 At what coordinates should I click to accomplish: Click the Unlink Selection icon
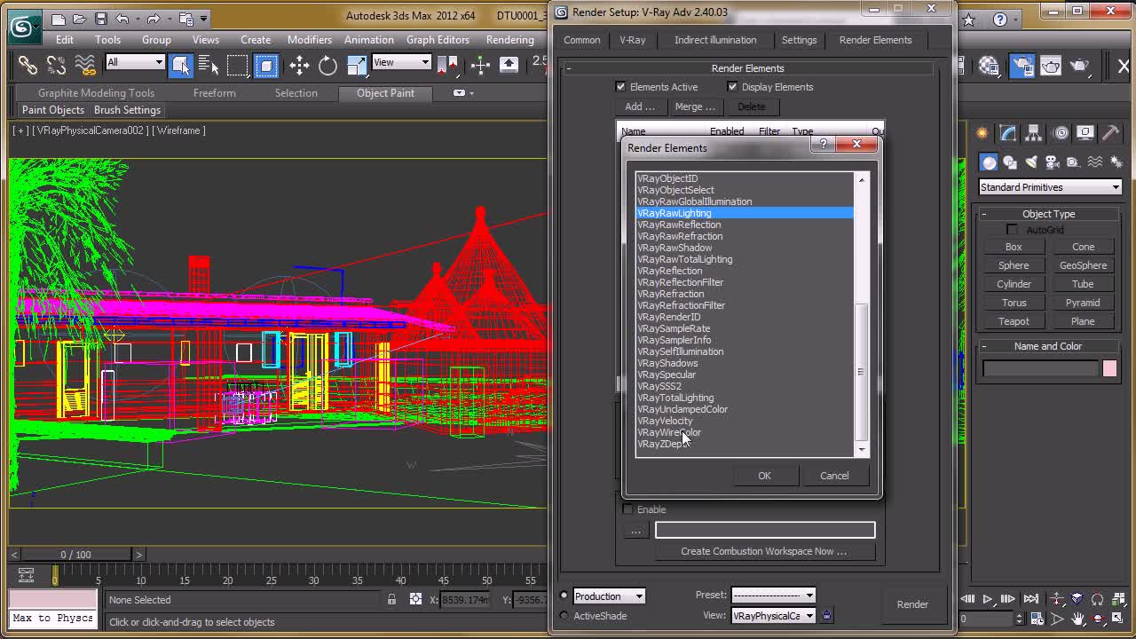(56, 65)
